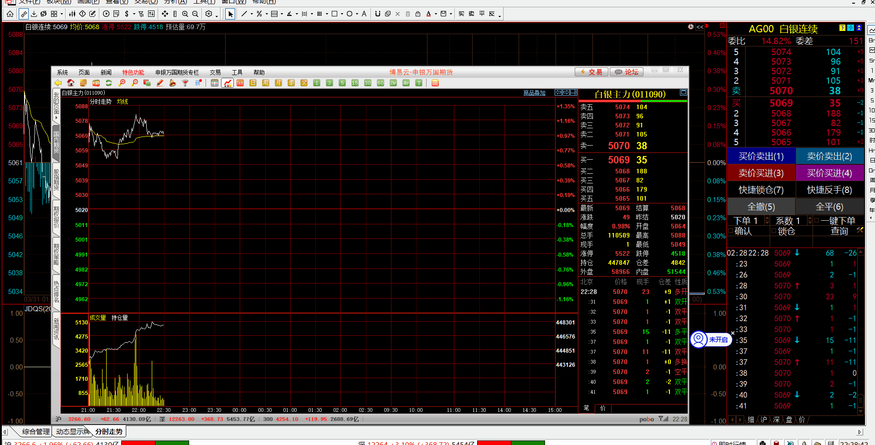Click 全撤(5) cancel all button
This screenshot has width=875, height=445.
pyautogui.click(x=761, y=207)
